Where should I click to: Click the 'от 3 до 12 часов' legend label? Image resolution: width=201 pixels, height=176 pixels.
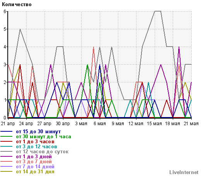36,147
